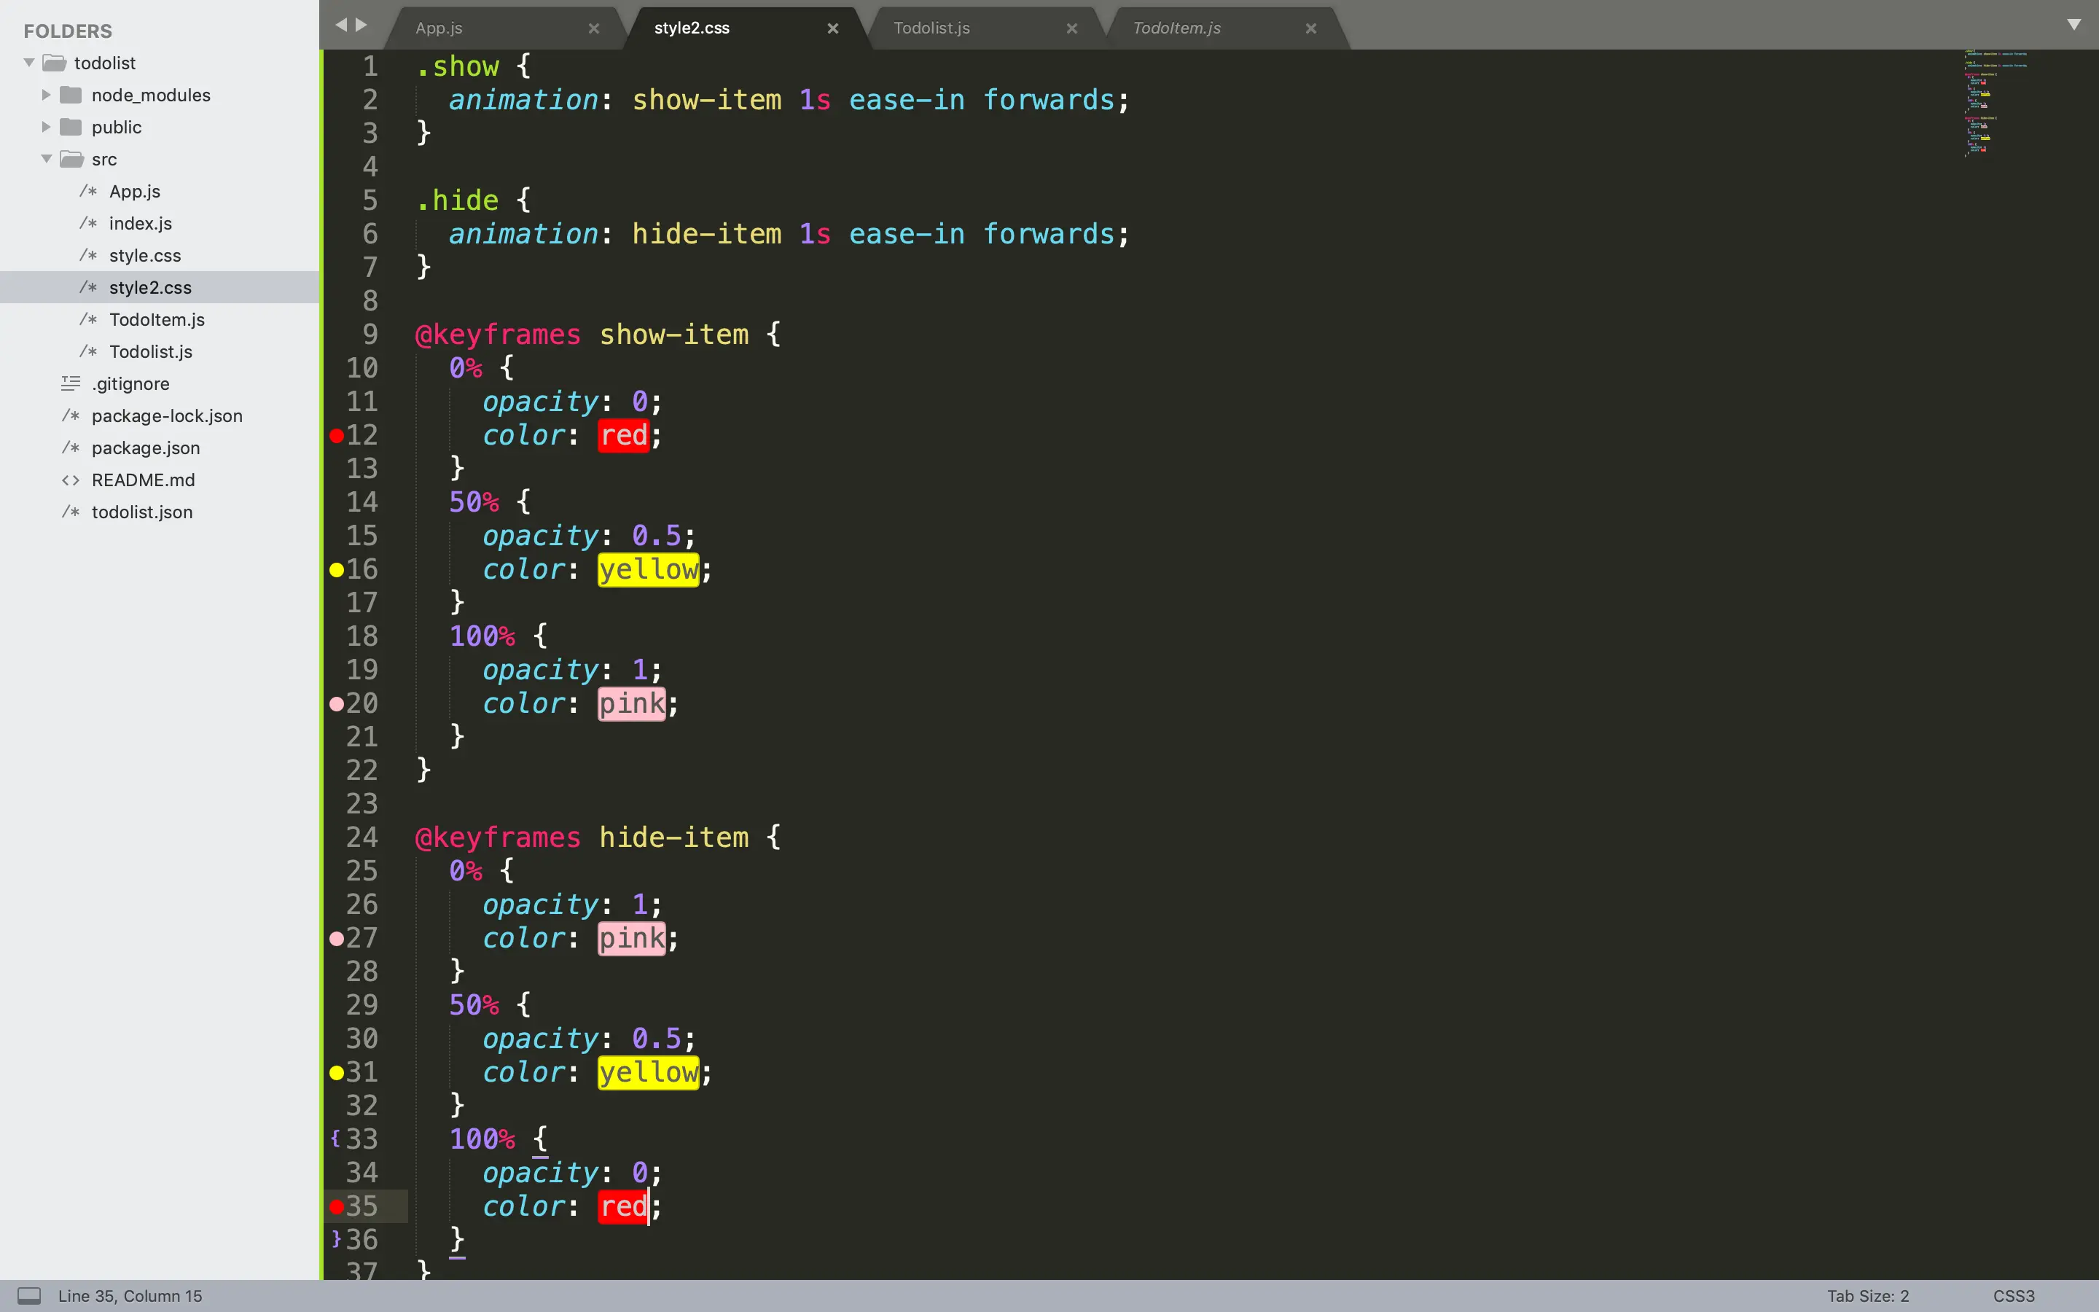The height and width of the screenshot is (1312, 2099).
Task: Switch to the Todolist.js tab
Action: click(931, 28)
